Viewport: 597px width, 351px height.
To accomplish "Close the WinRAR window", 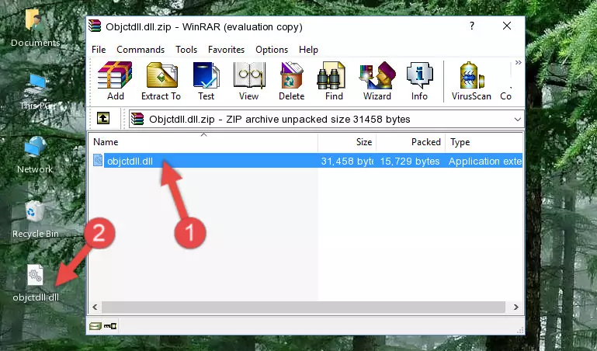I will [507, 26].
